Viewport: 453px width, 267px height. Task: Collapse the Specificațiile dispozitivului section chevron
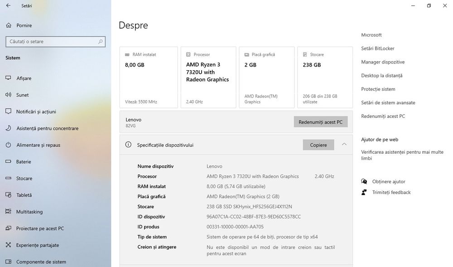point(344,144)
